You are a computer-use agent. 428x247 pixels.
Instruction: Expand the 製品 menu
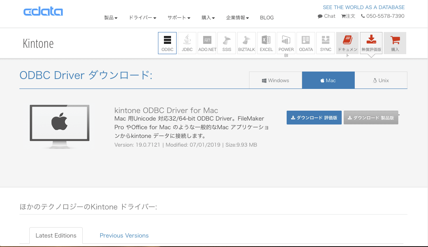click(111, 18)
